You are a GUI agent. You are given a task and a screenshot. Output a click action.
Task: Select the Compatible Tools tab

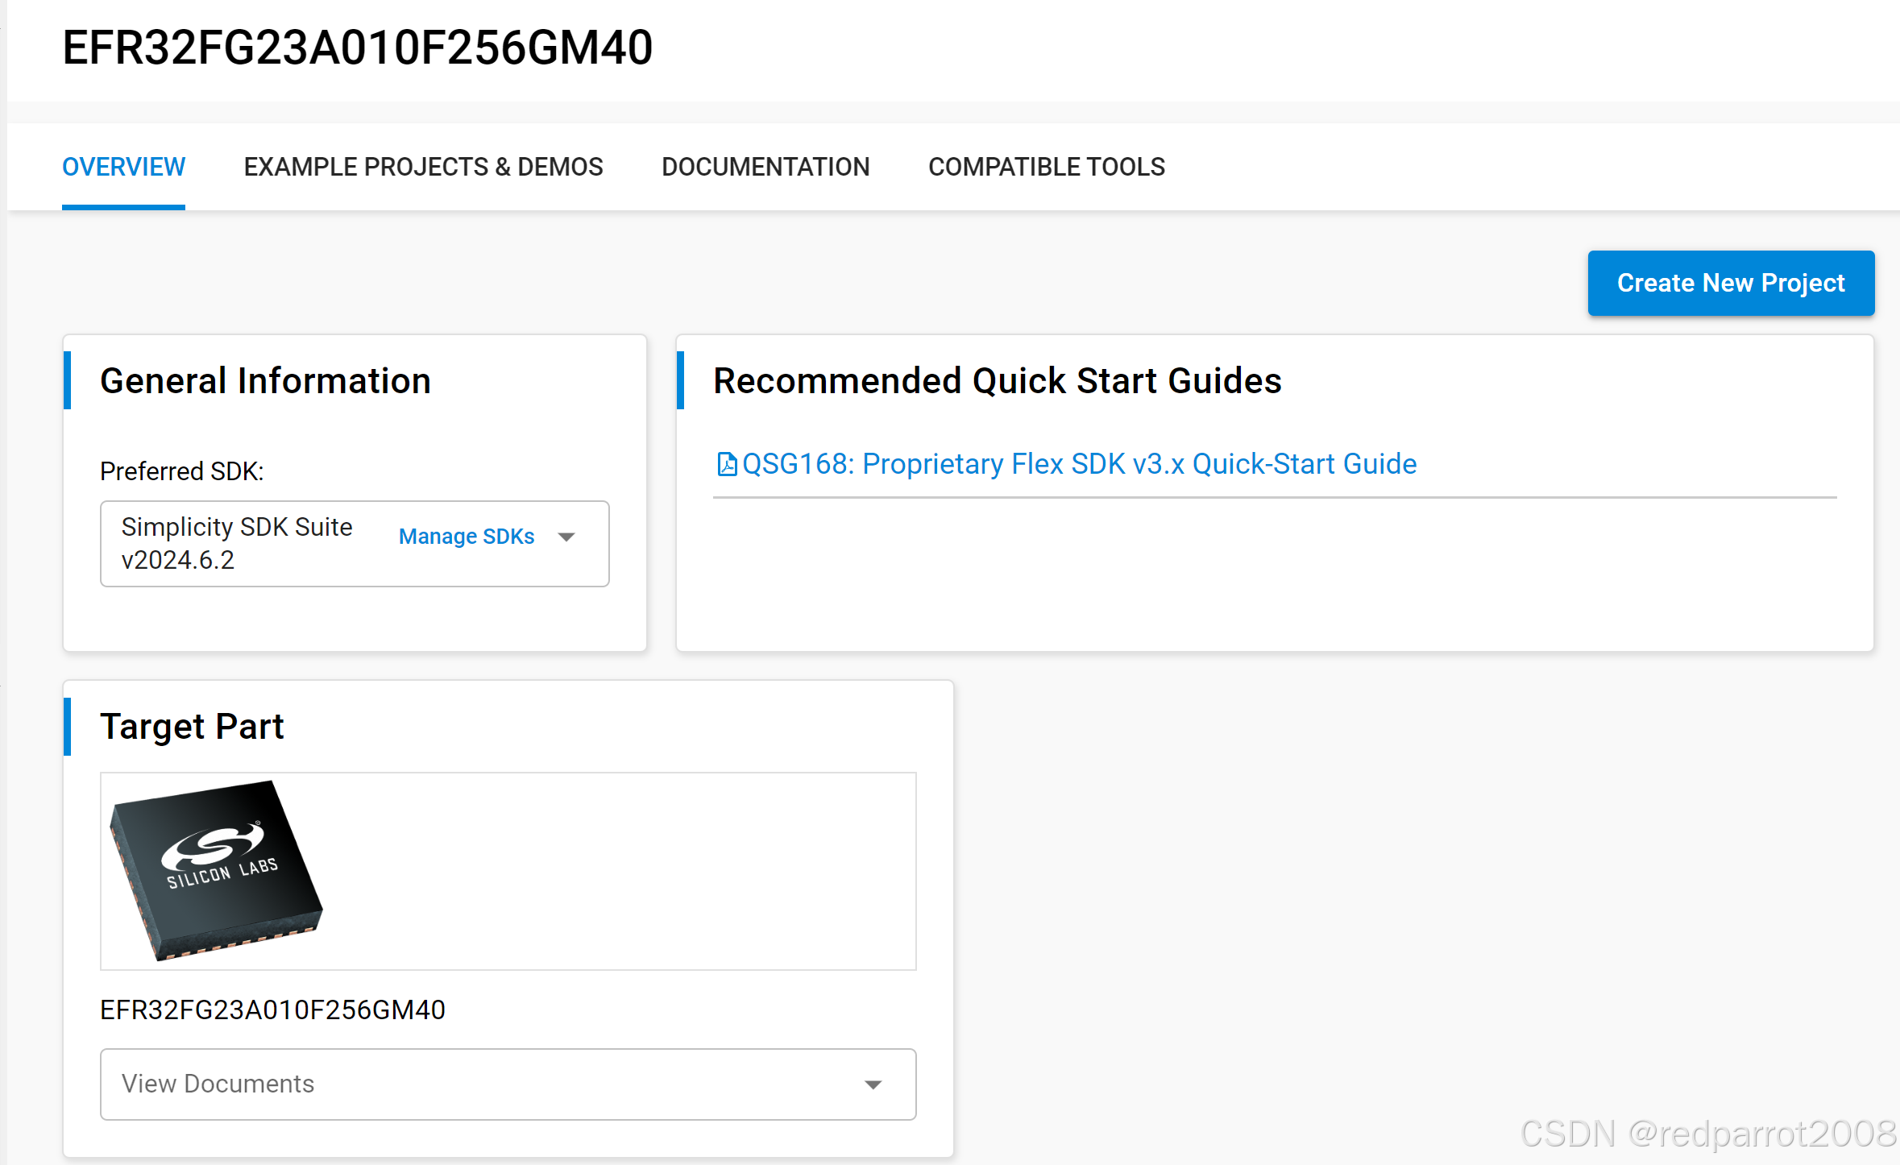pyautogui.click(x=1046, y=167)
